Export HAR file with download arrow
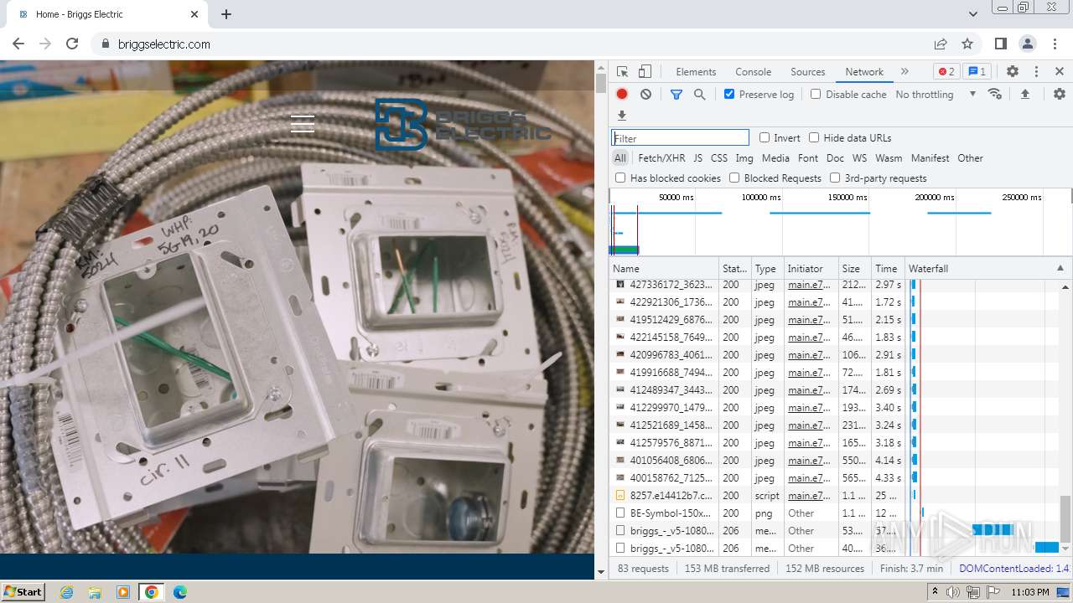The height and width of the screenshot is (603, 1073). 622,116
